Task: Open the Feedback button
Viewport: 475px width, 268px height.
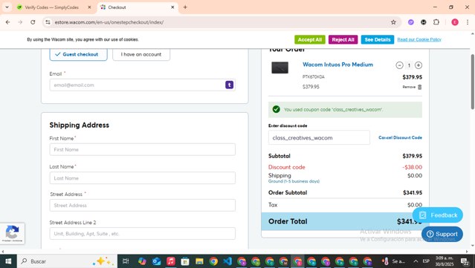Action: click(x=437, y=215)
